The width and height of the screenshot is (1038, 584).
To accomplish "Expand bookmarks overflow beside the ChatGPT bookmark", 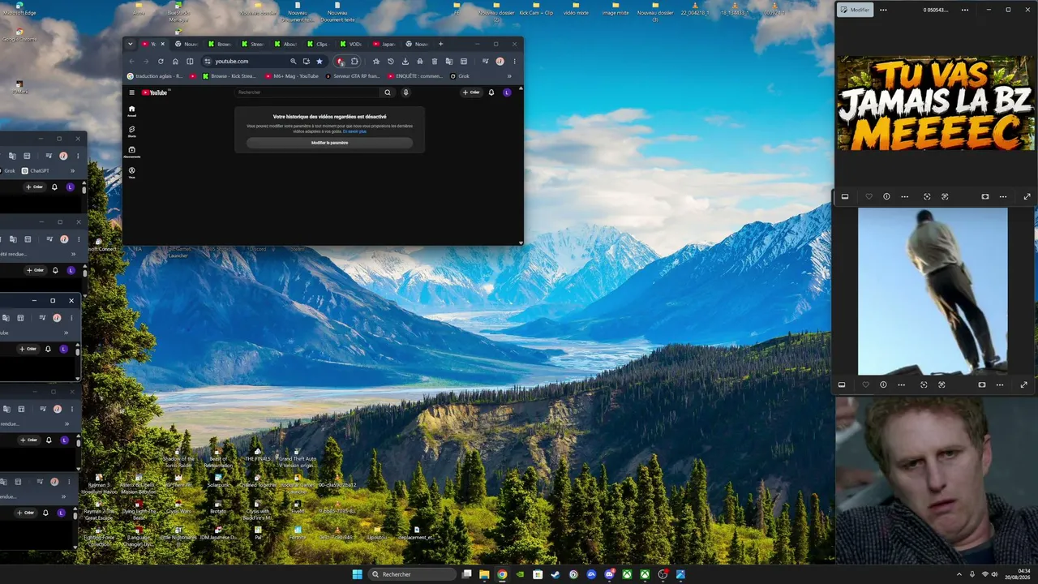I will coord(72,171).
